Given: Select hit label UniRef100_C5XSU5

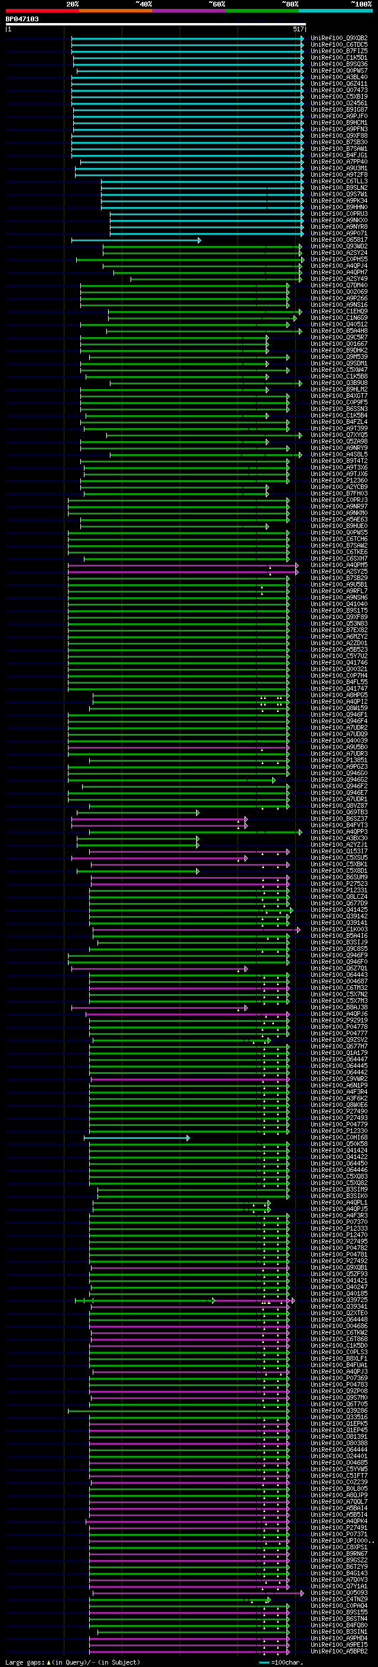Looking at the screenshot, I should tap(339, 857).
